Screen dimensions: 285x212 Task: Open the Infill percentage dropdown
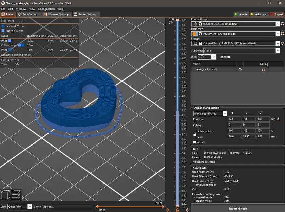213,57
